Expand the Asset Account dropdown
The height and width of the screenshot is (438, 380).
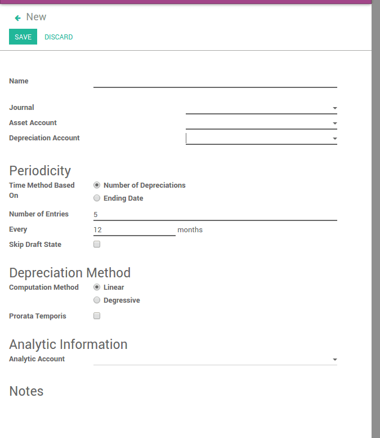coord(334,123)
